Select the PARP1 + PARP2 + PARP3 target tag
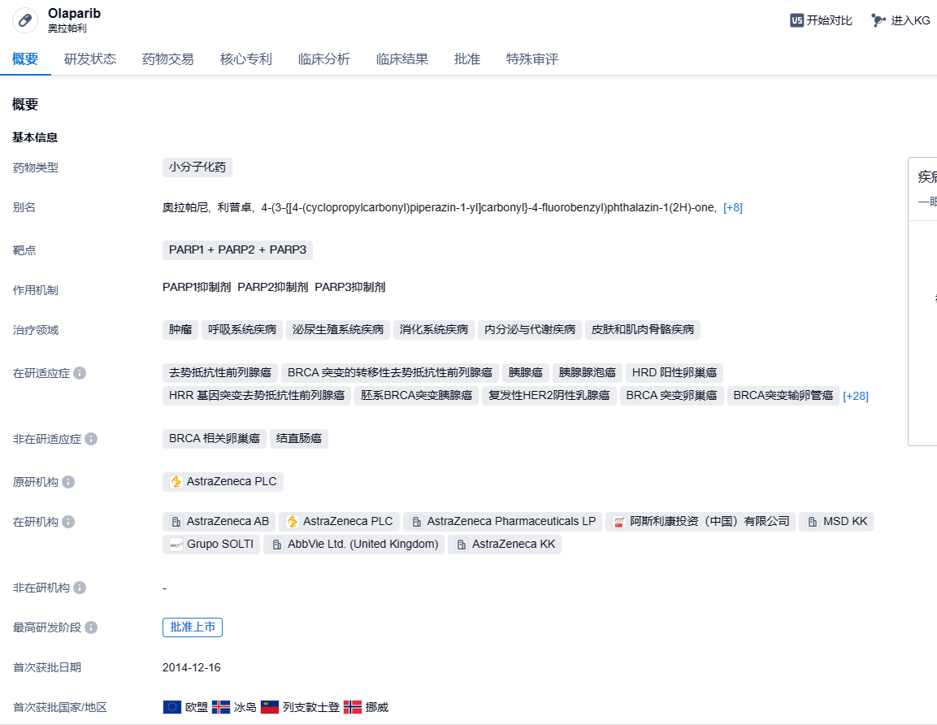Image resolution: width=937 pixels, height=725 pixels. [237, 250]
